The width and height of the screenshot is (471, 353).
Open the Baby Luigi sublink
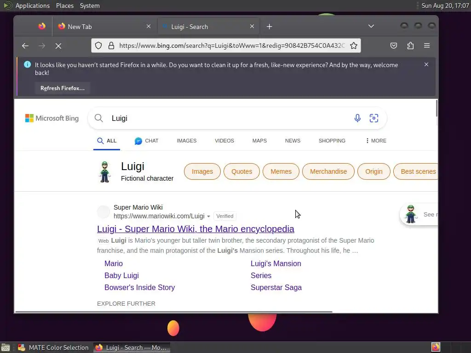(121, 276)
